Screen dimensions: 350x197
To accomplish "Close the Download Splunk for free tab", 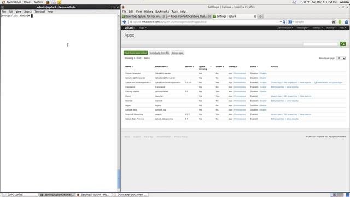I will coord(164,16).
